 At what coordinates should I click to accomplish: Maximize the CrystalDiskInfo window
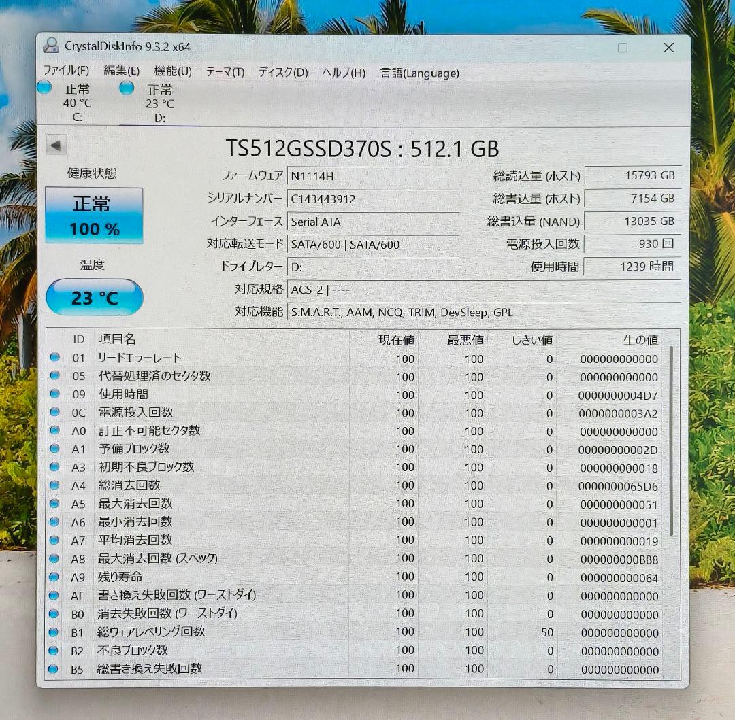coord(623,48)
